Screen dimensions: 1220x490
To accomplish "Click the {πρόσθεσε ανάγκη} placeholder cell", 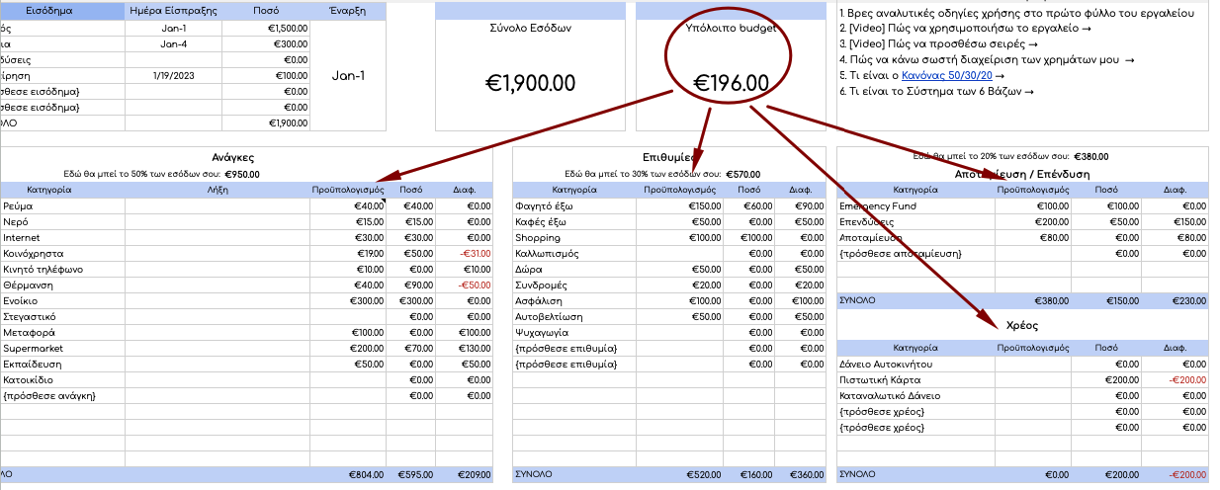I will pos(48,395).
